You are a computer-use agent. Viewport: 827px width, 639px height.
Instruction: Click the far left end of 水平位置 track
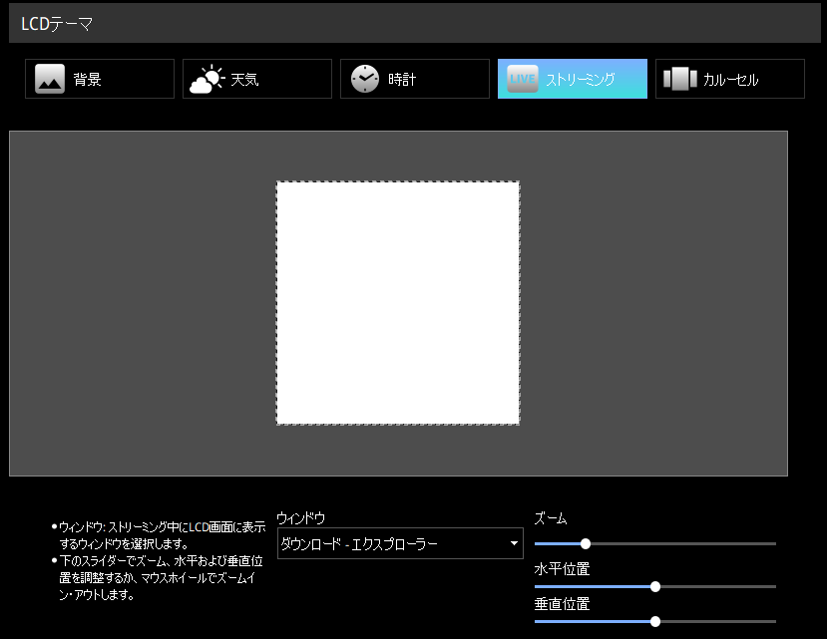(x=538, y=586)
